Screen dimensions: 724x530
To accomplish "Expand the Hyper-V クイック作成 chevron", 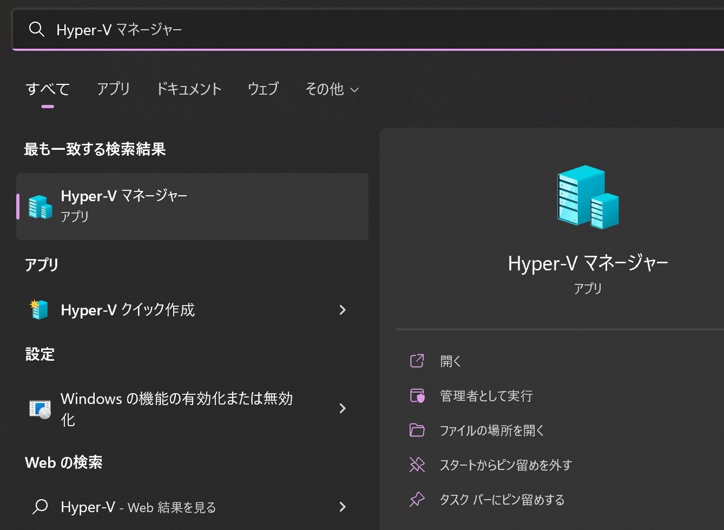I will [342, 310].
